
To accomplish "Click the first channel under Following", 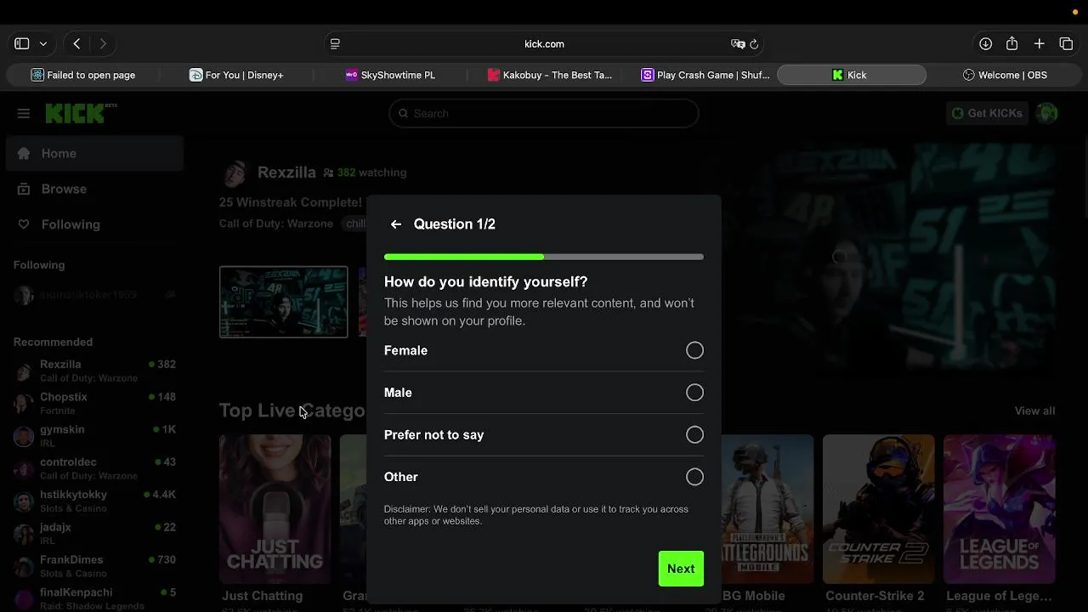I will 94,295.
